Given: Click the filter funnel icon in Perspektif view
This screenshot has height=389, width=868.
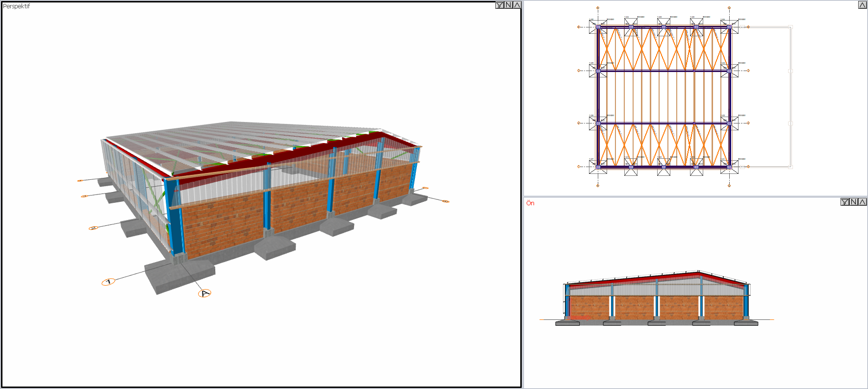Looking at the screenshot, I should pyautogui.click(x=500, y=5).
